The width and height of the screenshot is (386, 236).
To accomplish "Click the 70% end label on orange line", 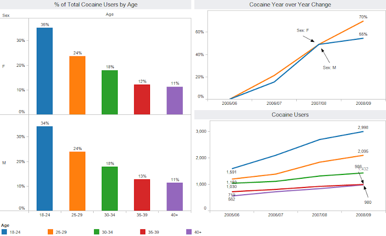I will tap(363, 17).
